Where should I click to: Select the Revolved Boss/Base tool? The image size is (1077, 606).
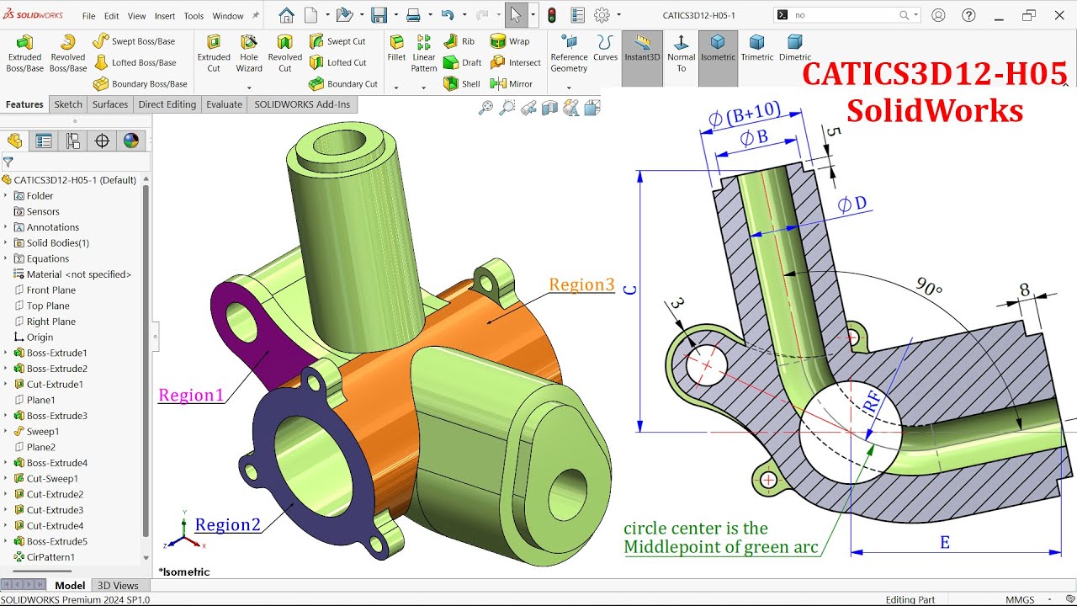(67, 54)
